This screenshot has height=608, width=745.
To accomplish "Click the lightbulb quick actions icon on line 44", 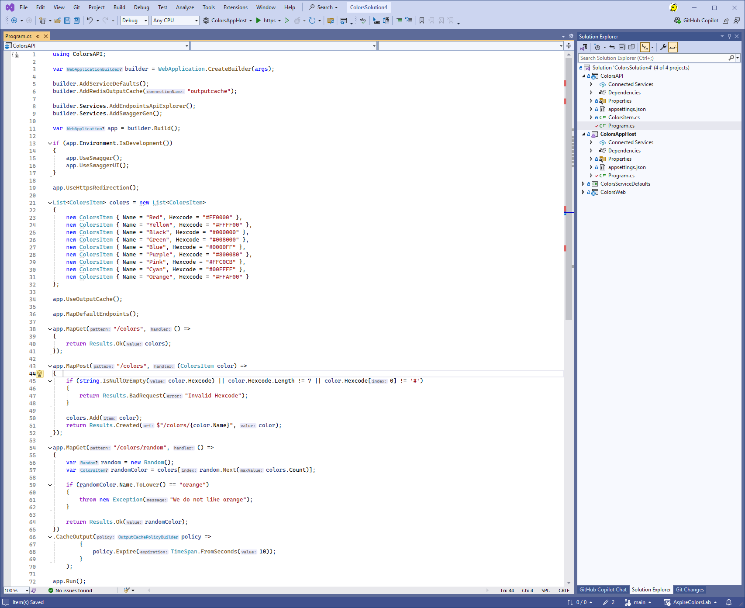I will [x=39, y=373].
